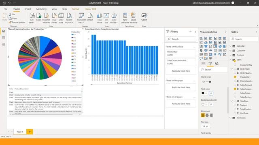Check the UnitPrice field
Viewport: 259px width, 145px height.
235,113
